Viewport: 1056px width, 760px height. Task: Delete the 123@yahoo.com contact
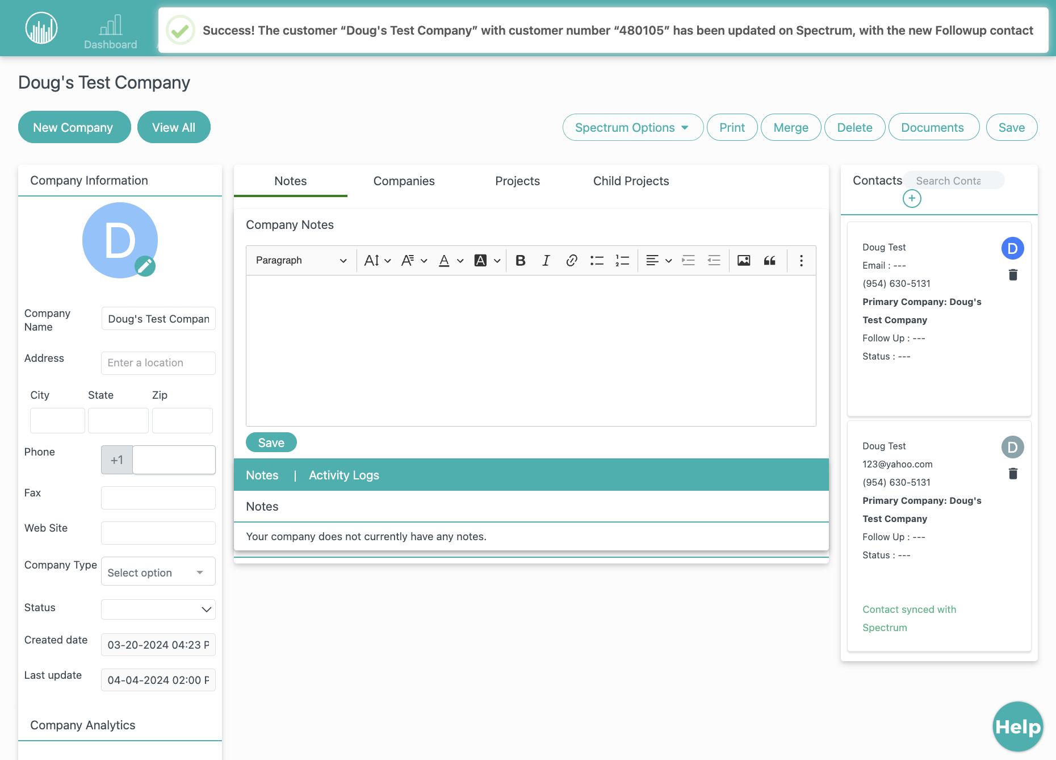[1013, 474]
